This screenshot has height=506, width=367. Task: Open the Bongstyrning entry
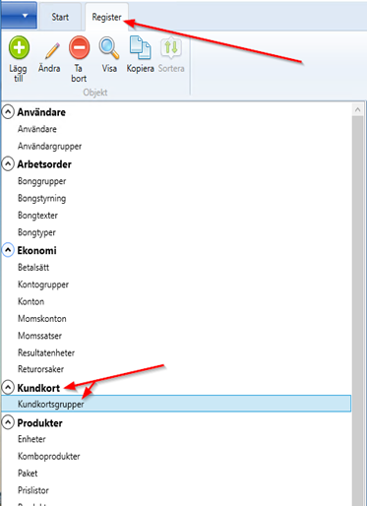pyautogui.click(x=41, y=199)
